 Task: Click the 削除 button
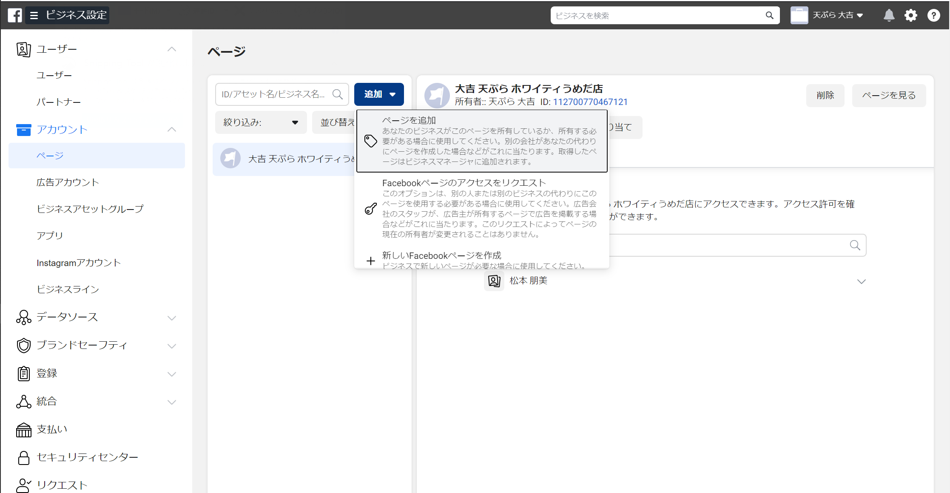[825, 96]
